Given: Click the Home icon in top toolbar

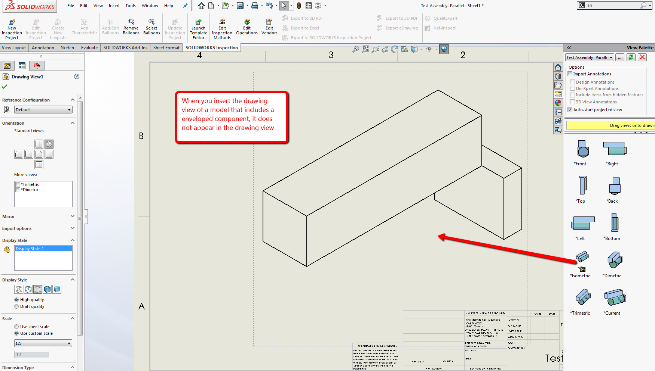Looking at the screenshot, I should coord(201,6).
